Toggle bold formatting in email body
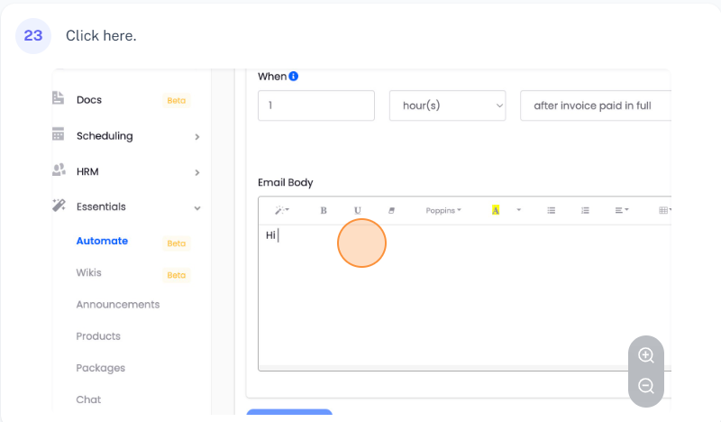 tap(324, 210)
